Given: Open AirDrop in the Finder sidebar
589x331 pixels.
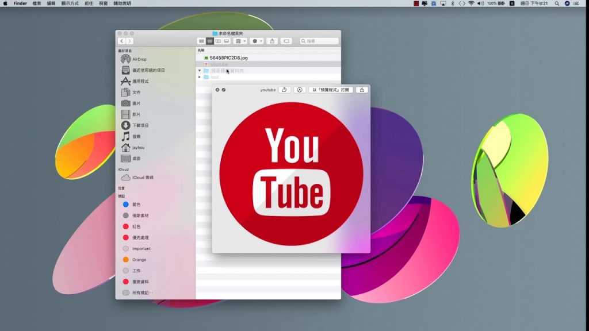Looking at the screenshot, I should [x=139, y=59].
